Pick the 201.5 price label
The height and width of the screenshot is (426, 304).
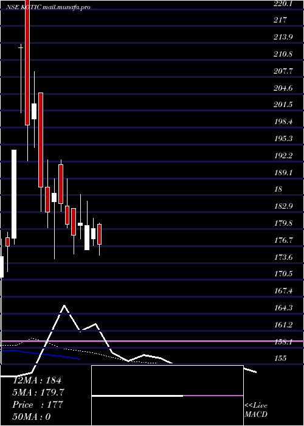click(283, 105)
